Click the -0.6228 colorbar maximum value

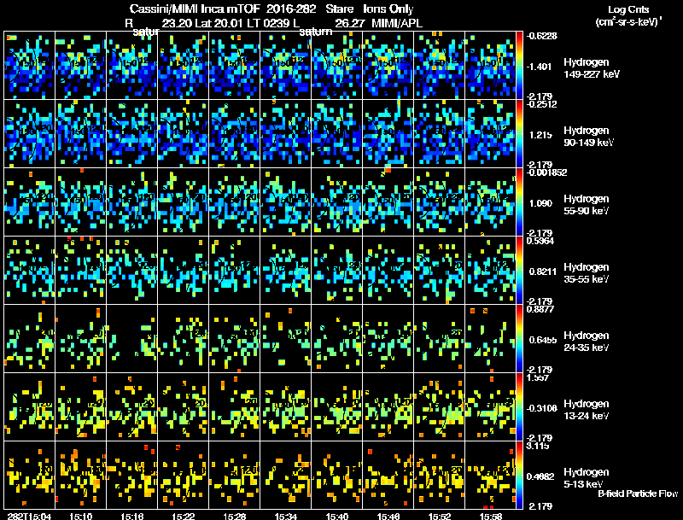tap(542, 36)
